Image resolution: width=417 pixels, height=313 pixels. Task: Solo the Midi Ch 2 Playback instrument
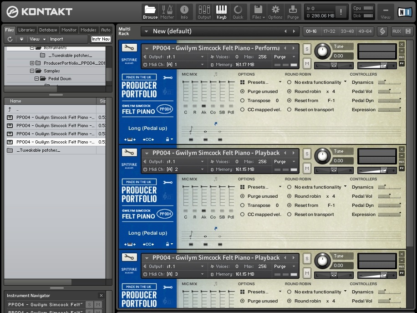307,154
